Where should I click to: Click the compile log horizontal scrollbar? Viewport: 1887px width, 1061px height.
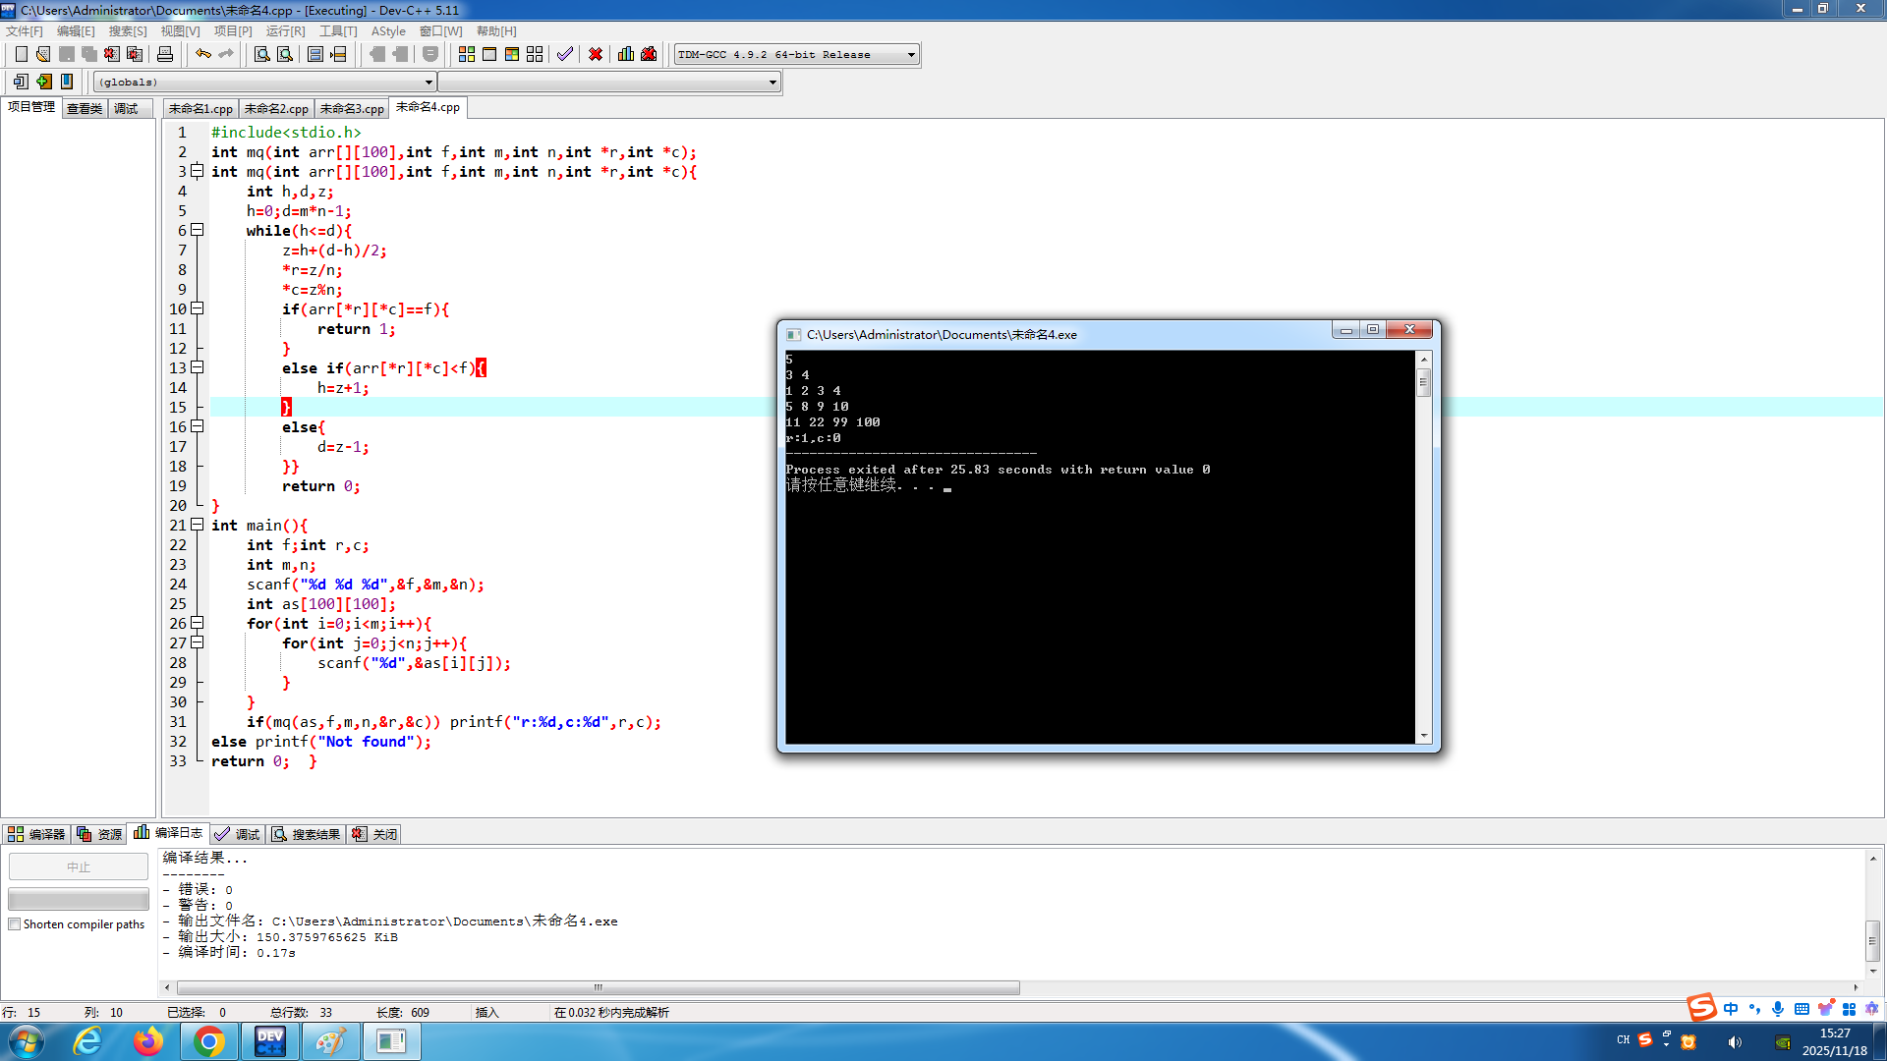click(x=598, y=987)
